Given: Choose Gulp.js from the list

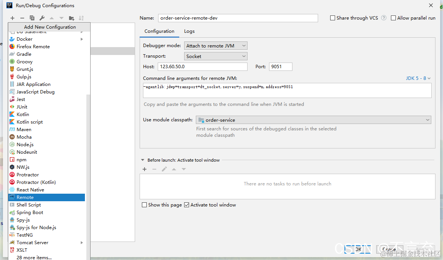Looking at the screenshot, I should (47, 77).
